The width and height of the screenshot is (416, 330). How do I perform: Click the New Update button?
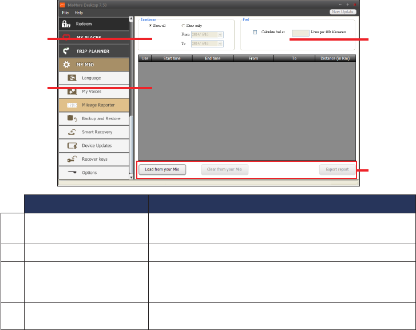[x=343, y=12]
